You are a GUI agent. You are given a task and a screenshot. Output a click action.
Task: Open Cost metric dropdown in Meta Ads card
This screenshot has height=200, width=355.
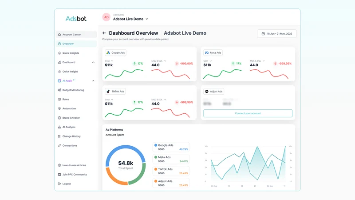(208, 61)
